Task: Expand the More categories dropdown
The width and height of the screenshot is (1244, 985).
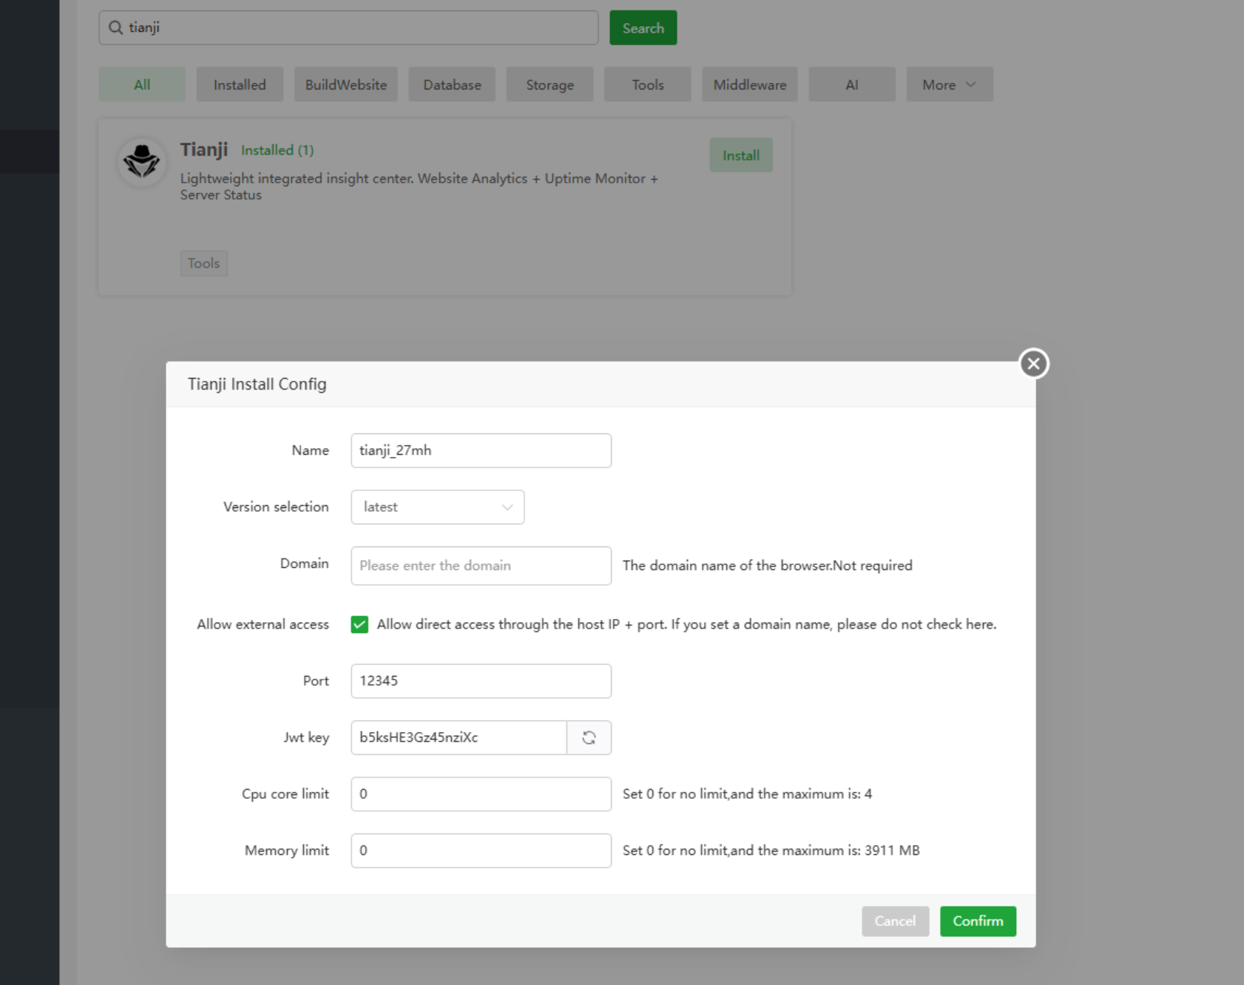Action: click(x=949, y=85)
